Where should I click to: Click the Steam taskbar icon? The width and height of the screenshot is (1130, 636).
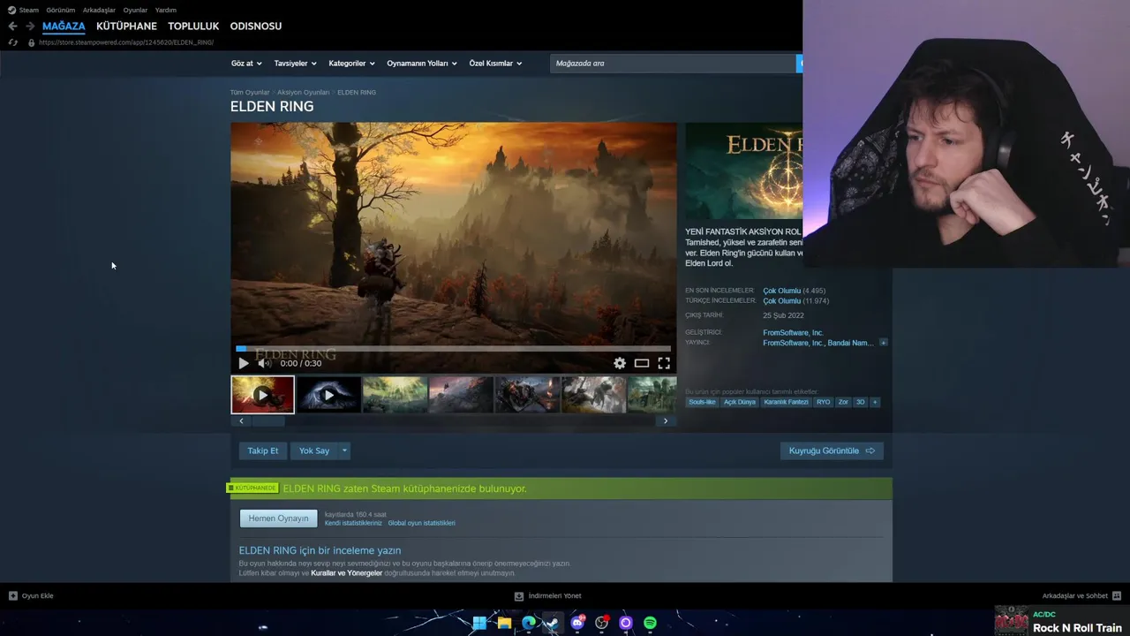[552, 623]
